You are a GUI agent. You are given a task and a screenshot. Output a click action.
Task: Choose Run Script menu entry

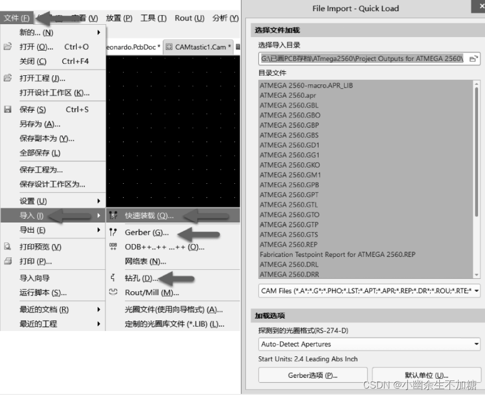53,292
